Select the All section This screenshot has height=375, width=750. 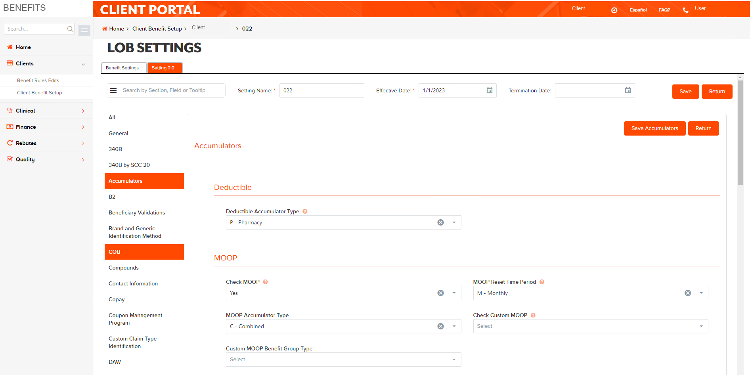click(144, 117)
